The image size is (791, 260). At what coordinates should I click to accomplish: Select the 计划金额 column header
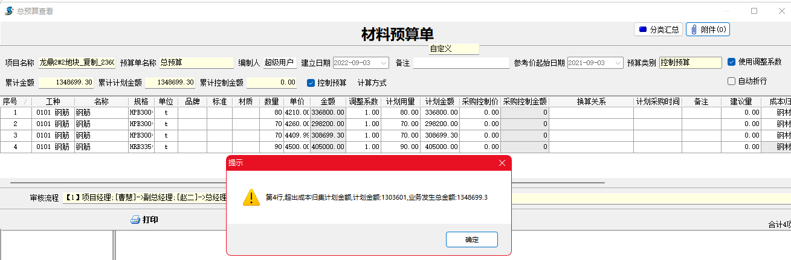[x=439, y=101]
